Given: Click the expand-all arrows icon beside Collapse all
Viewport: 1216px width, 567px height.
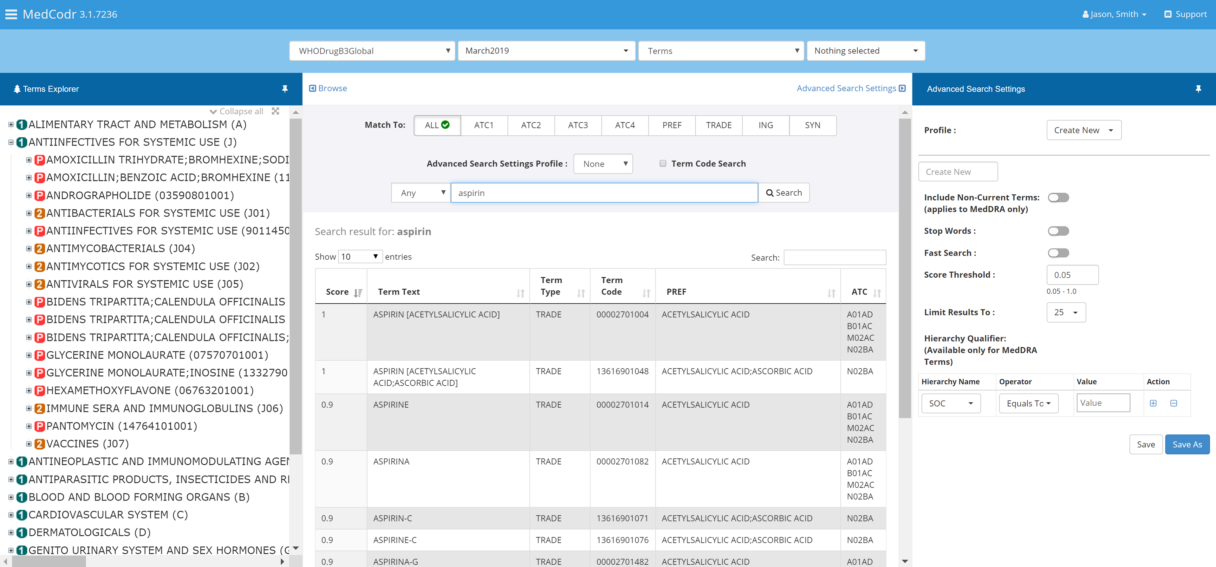Looking at the screenshot, I should [x=276, y=111].
